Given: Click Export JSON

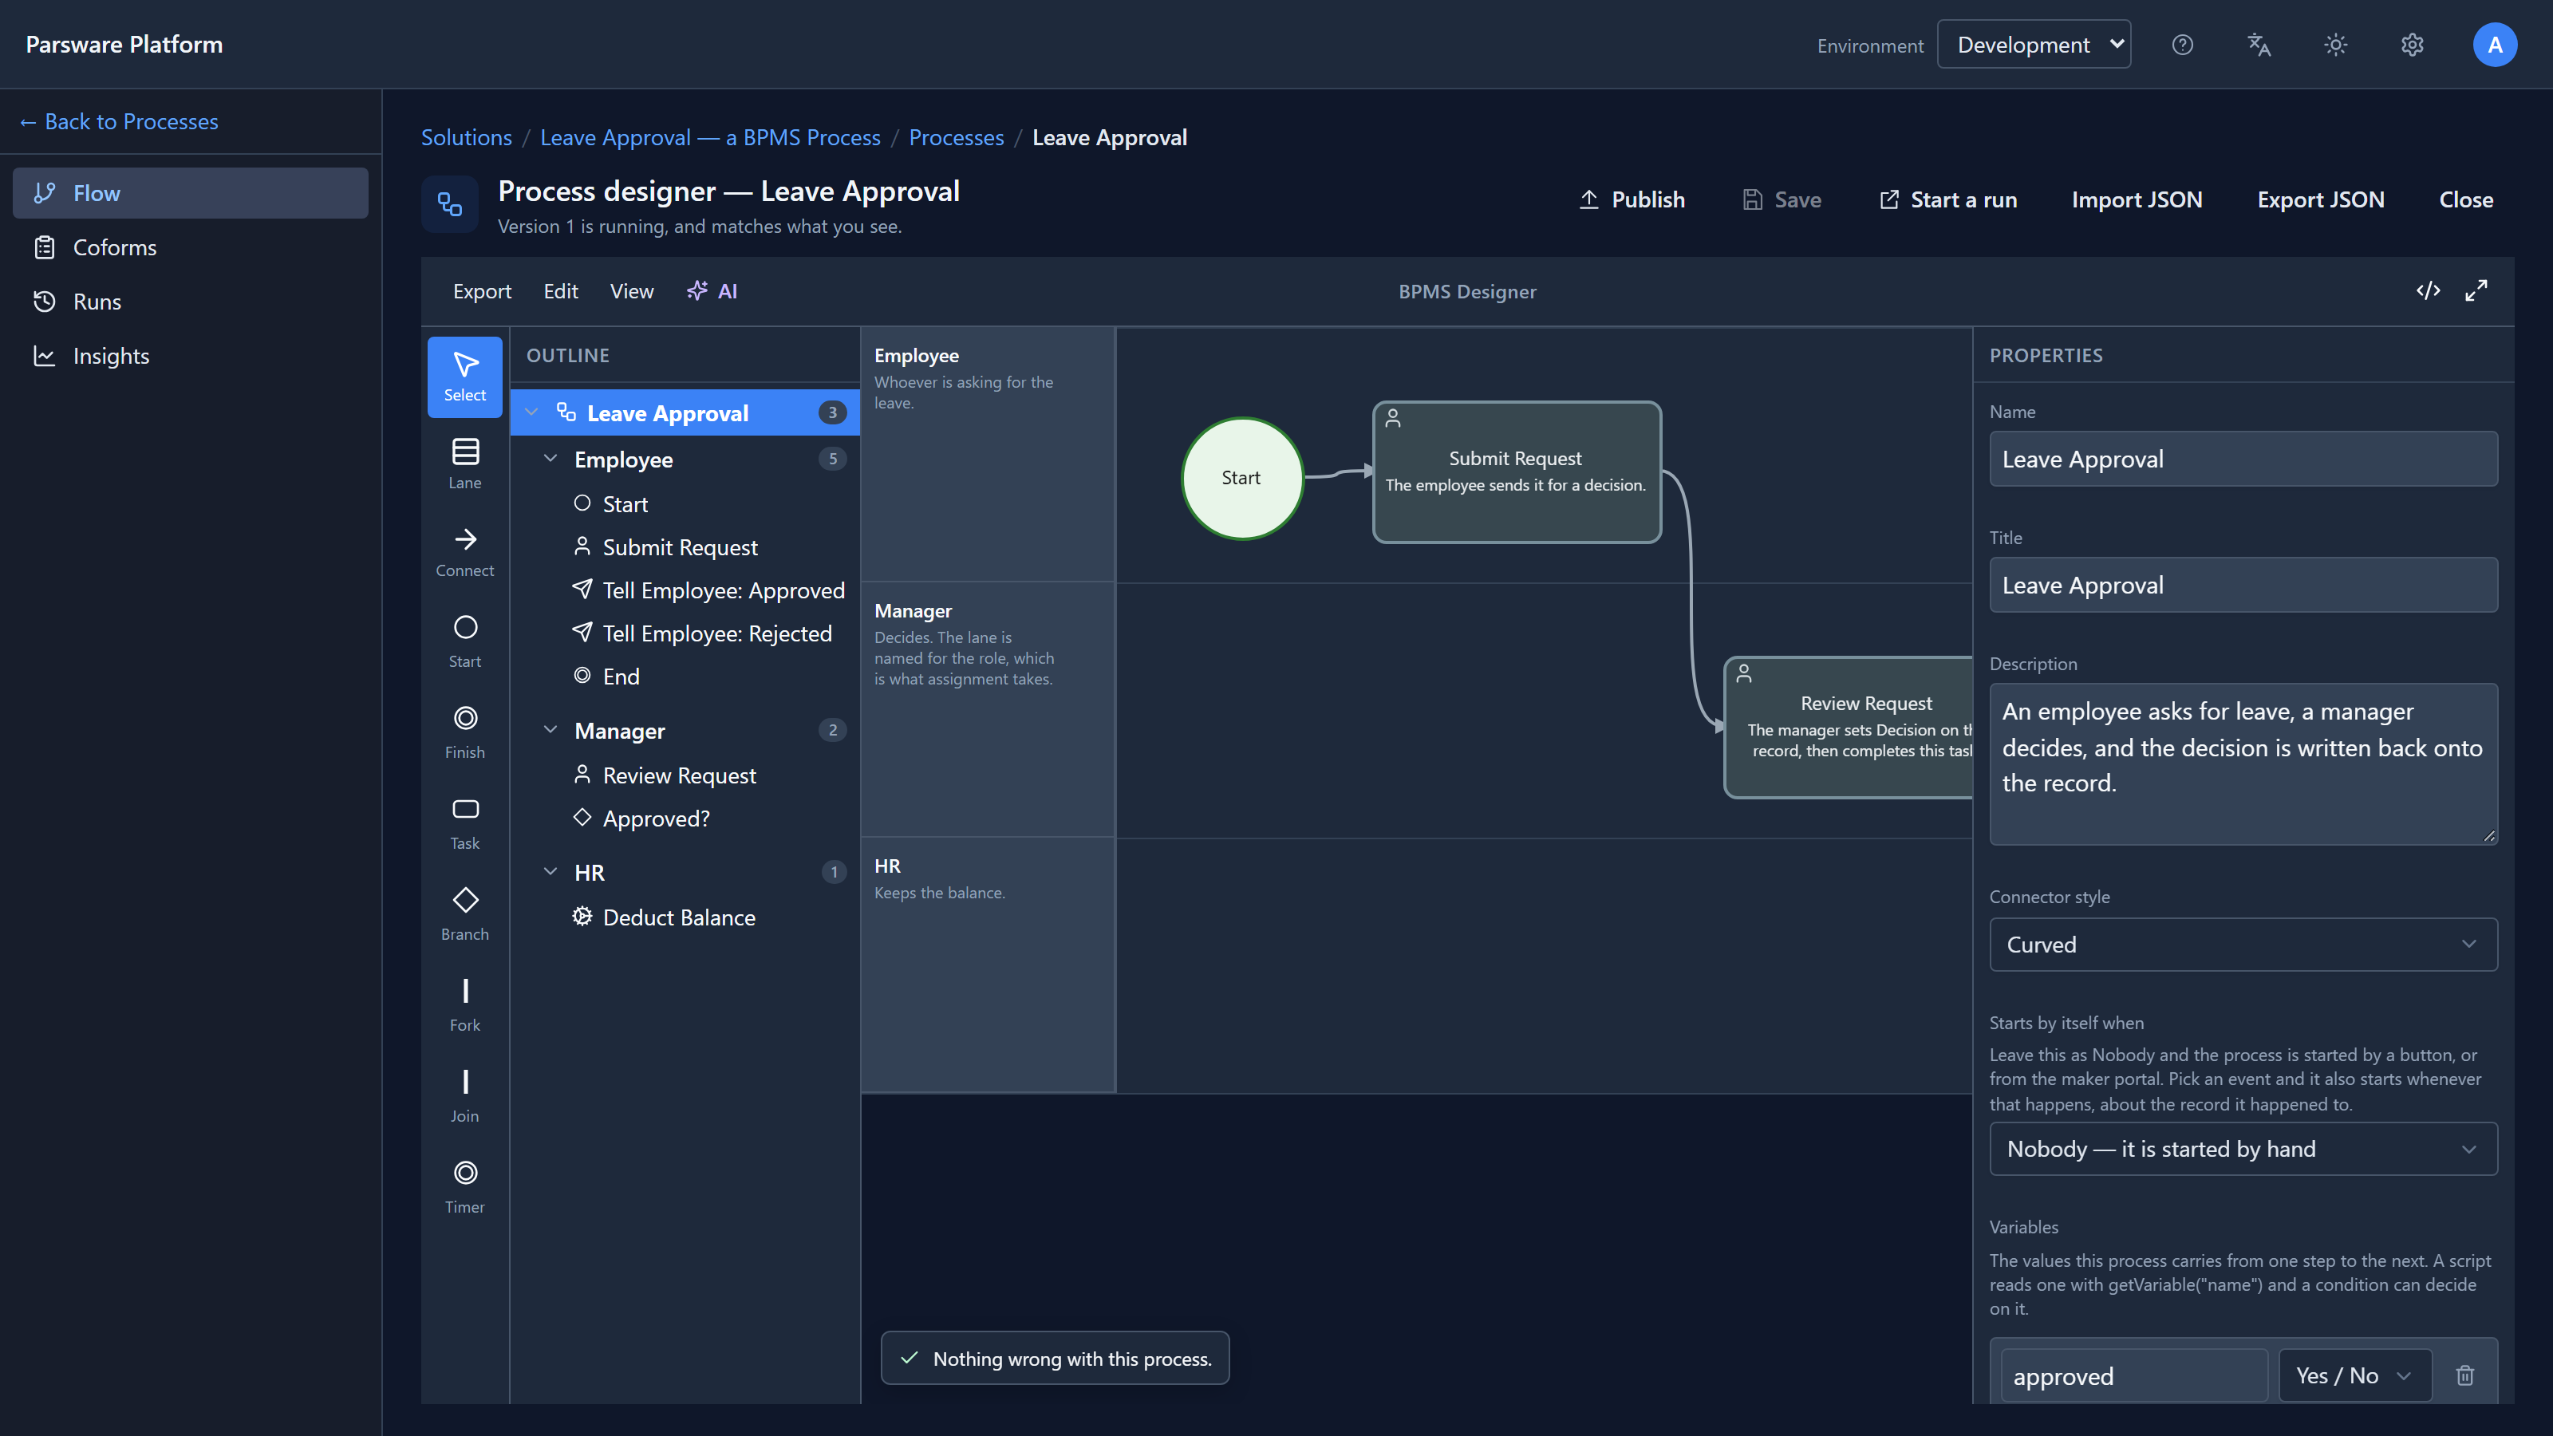Looking at the screenshot, I should pyautogui.click(x=2320, y=199).
